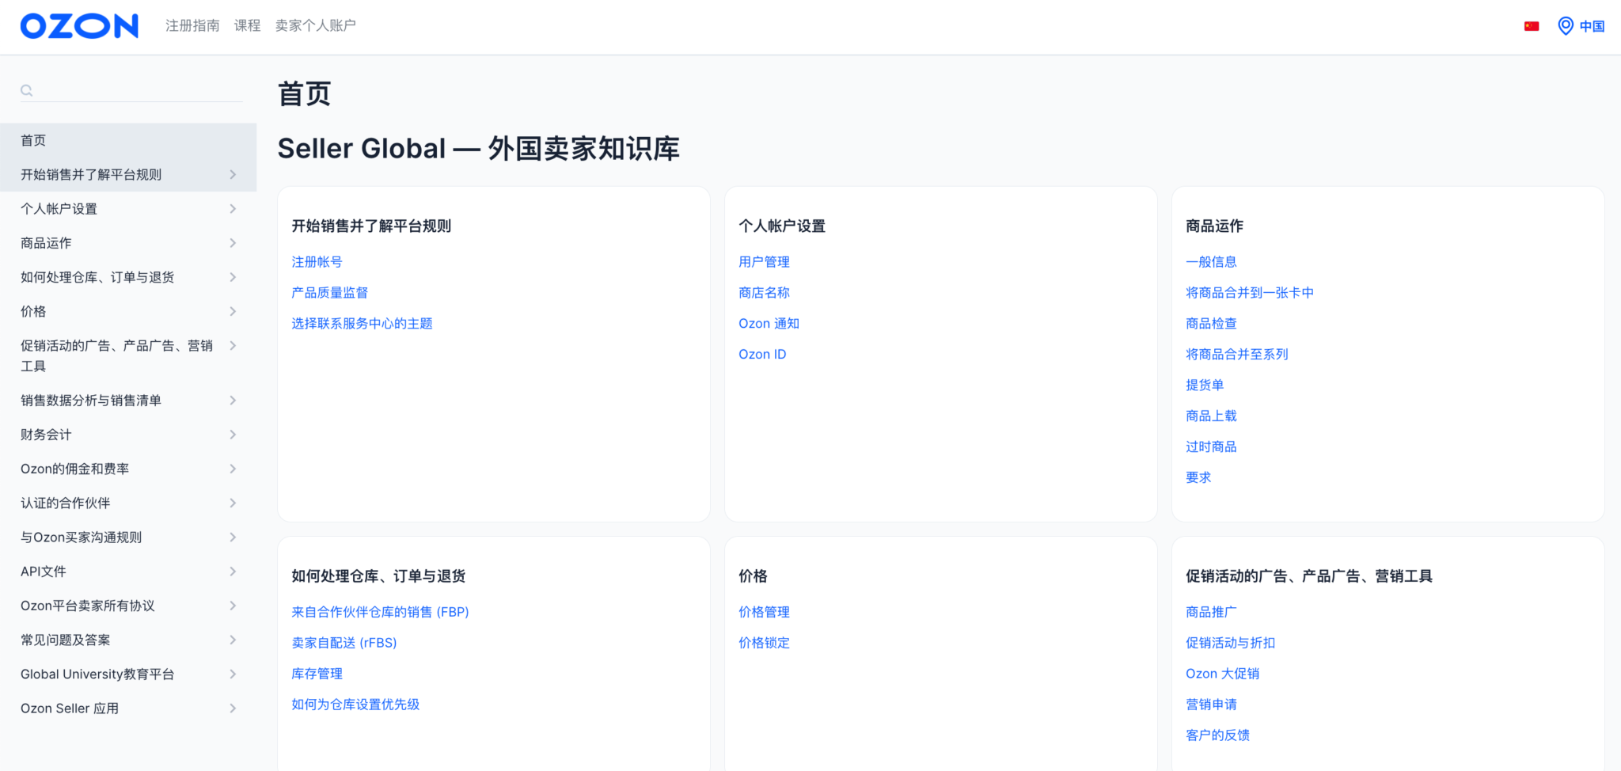Open the 商品上载 link

(1210, 416)
